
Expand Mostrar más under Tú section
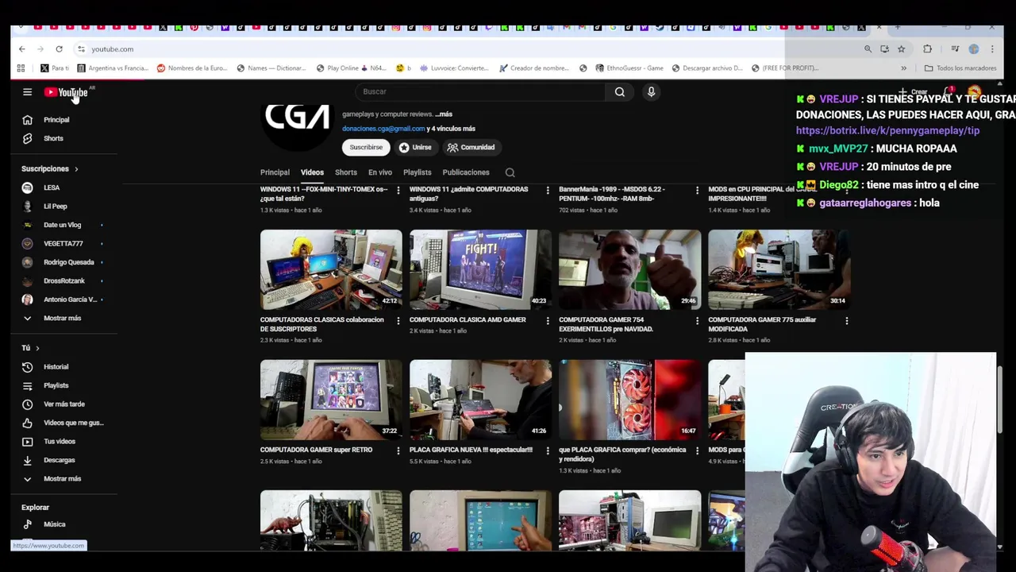click(62, 479)
